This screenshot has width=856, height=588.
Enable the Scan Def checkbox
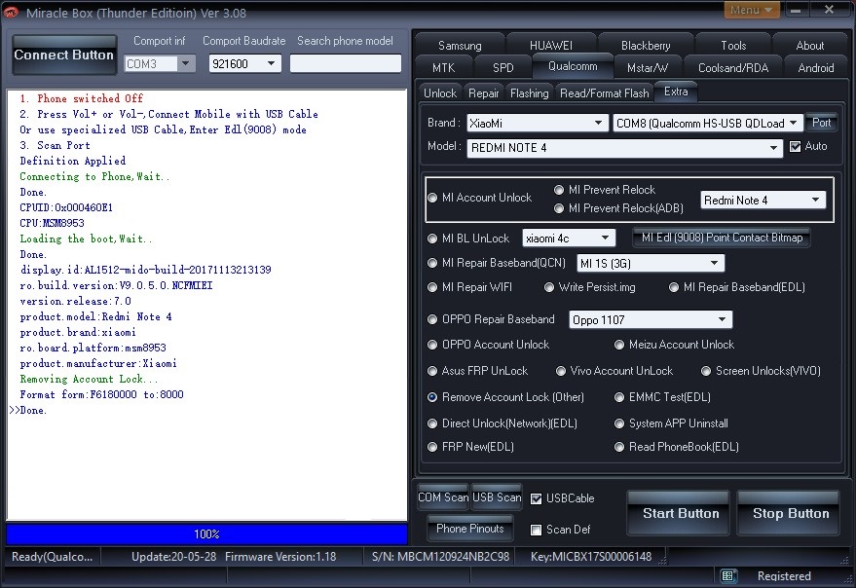point(536,530)
